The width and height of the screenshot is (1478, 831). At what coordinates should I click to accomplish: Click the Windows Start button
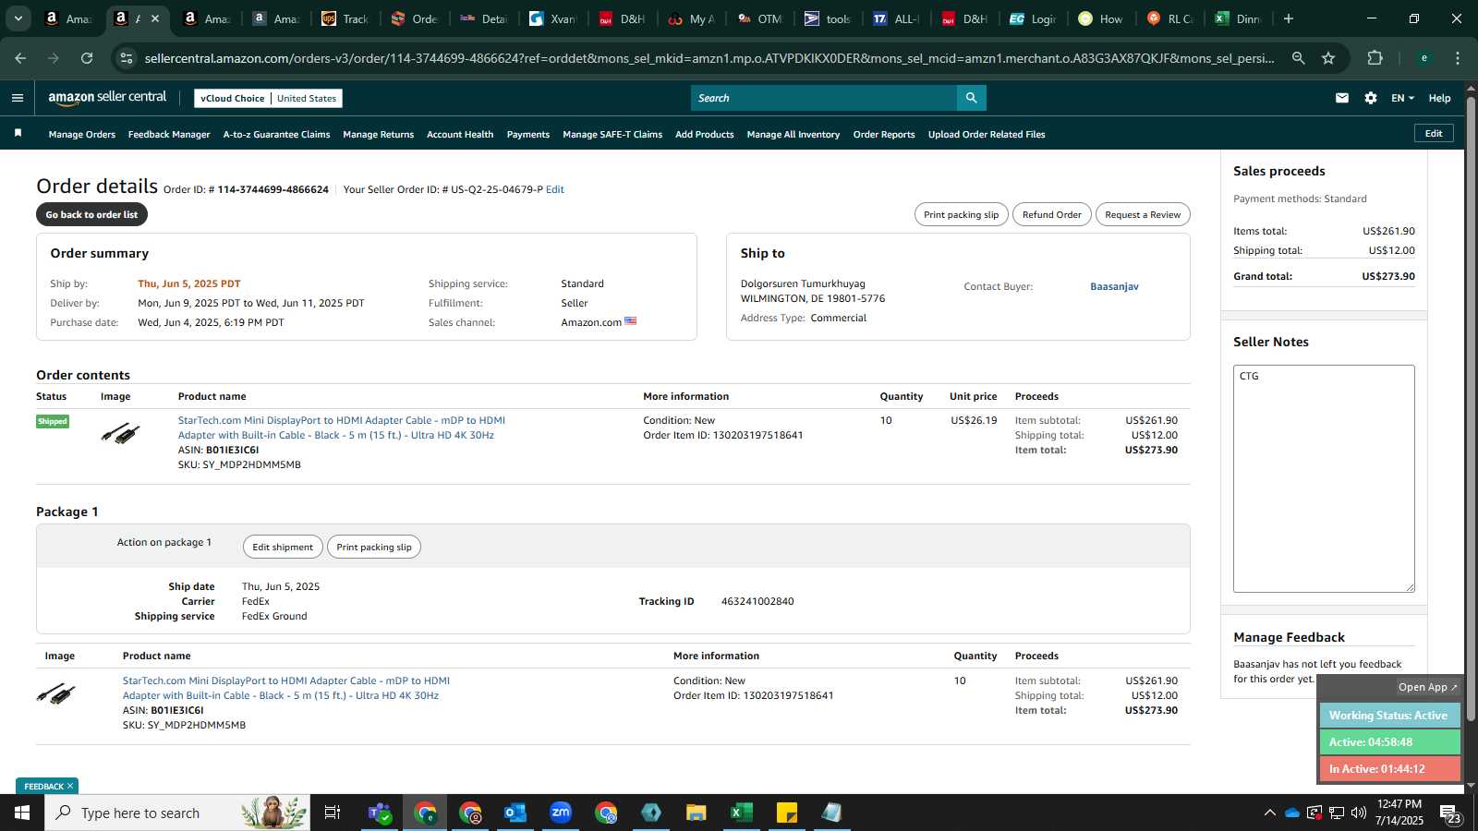[x=22, y=813]
